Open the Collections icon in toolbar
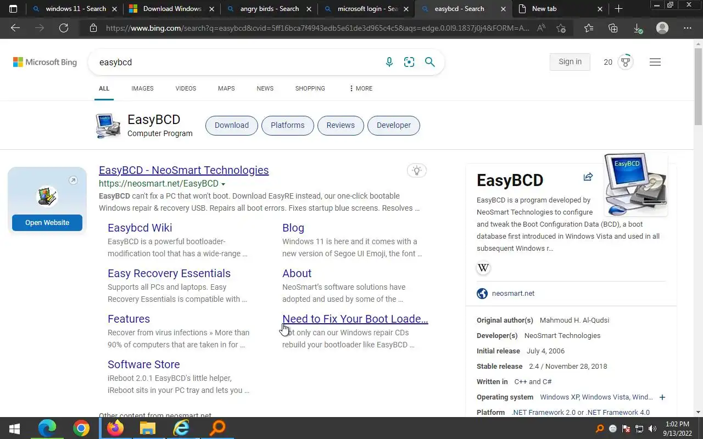 (613, 28)
